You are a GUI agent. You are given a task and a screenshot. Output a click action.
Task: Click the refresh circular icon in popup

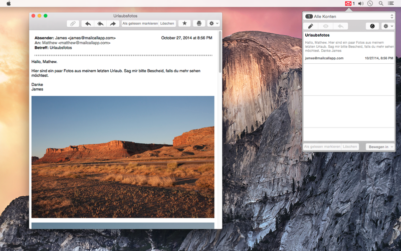372,26
